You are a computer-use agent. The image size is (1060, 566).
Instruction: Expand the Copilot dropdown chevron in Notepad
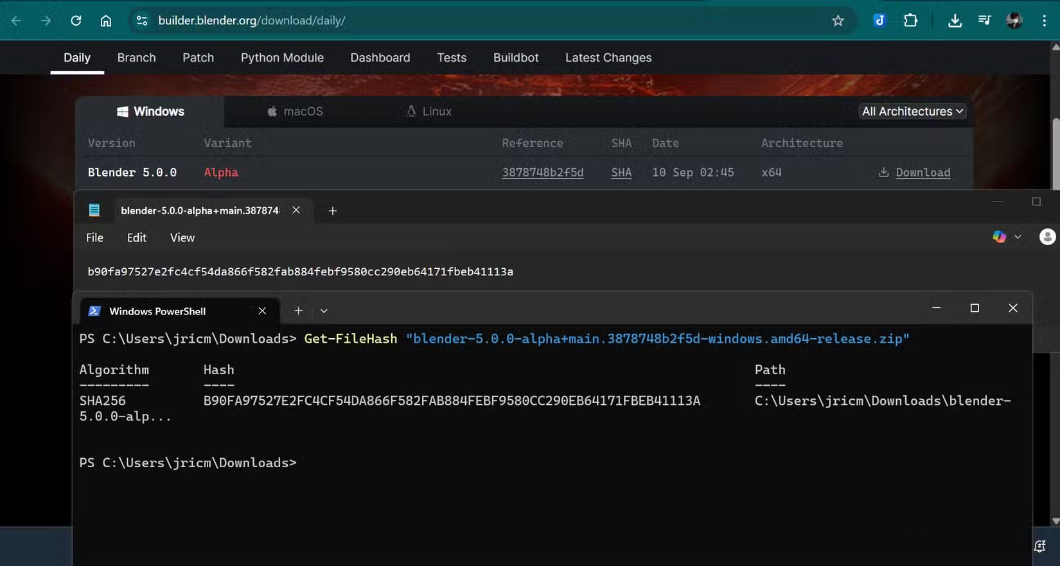[x=1018, y=237]
